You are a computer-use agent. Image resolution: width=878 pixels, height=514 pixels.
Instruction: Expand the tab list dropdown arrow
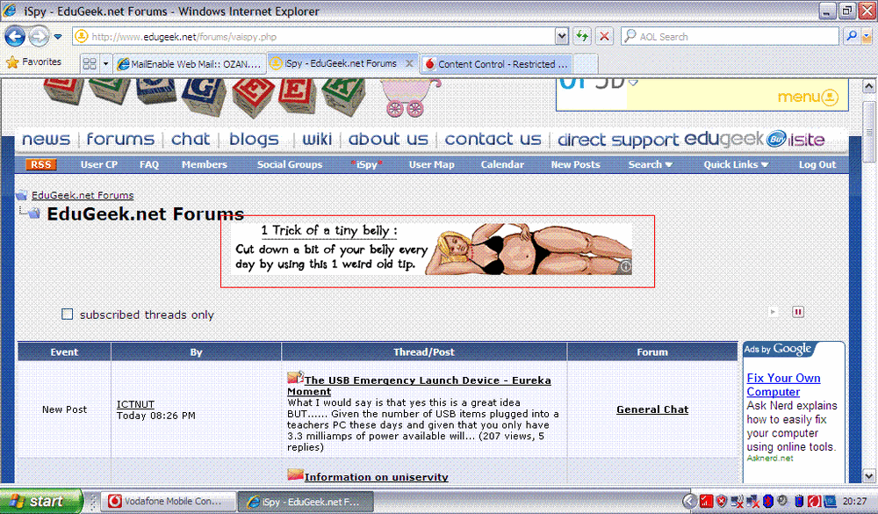click(105, 64)
